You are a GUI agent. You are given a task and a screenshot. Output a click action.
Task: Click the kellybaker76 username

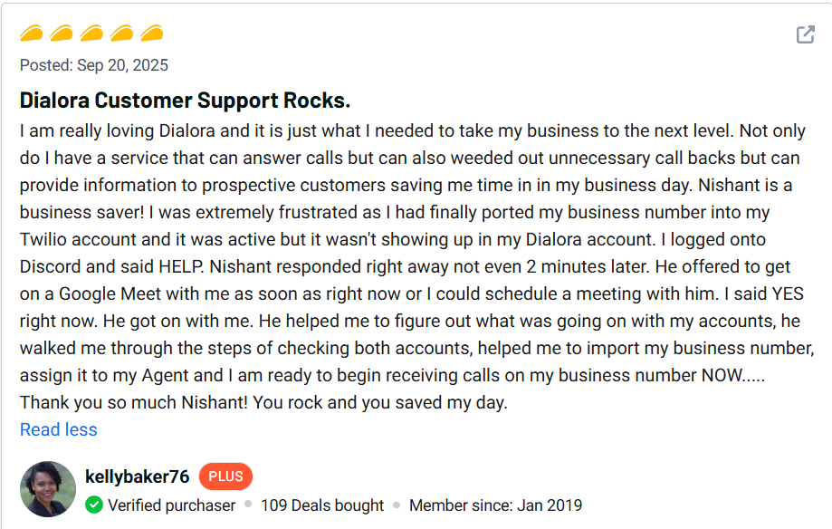tap(137, 476)
